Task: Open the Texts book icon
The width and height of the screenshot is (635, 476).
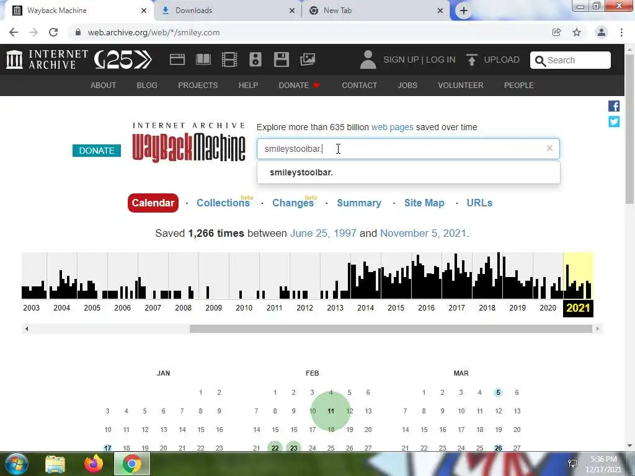Action: pyautogui.click(x=203, y=59)
